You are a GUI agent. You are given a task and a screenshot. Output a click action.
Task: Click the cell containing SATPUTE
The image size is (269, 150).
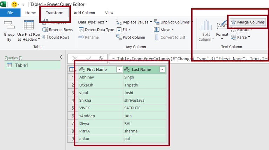pyautogui.click(x=145, y=108)
